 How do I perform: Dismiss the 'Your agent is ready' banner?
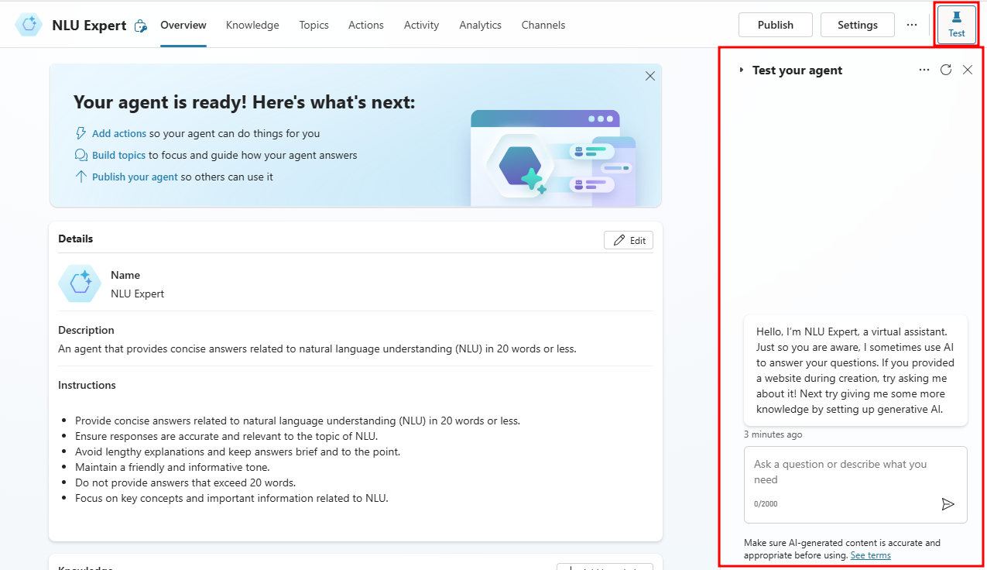click(650, 76)
